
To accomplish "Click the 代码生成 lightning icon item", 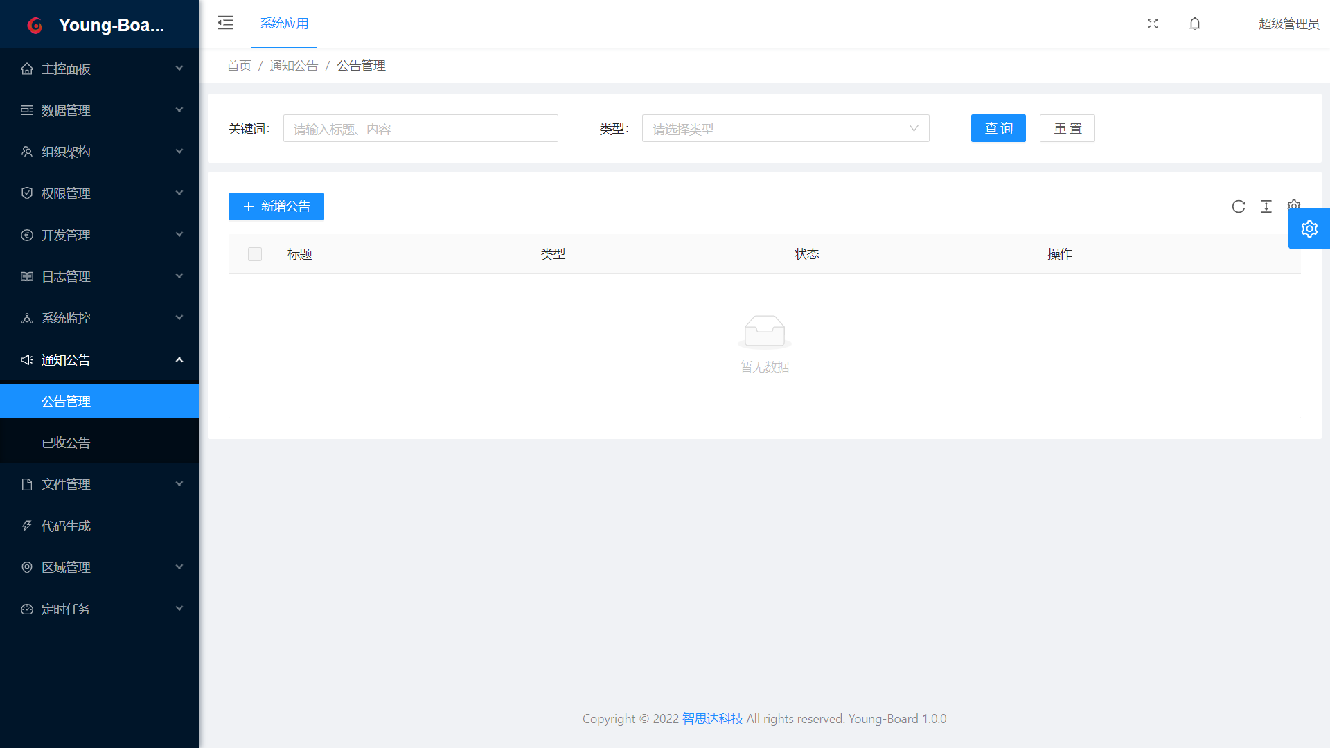I will [66, 526].
